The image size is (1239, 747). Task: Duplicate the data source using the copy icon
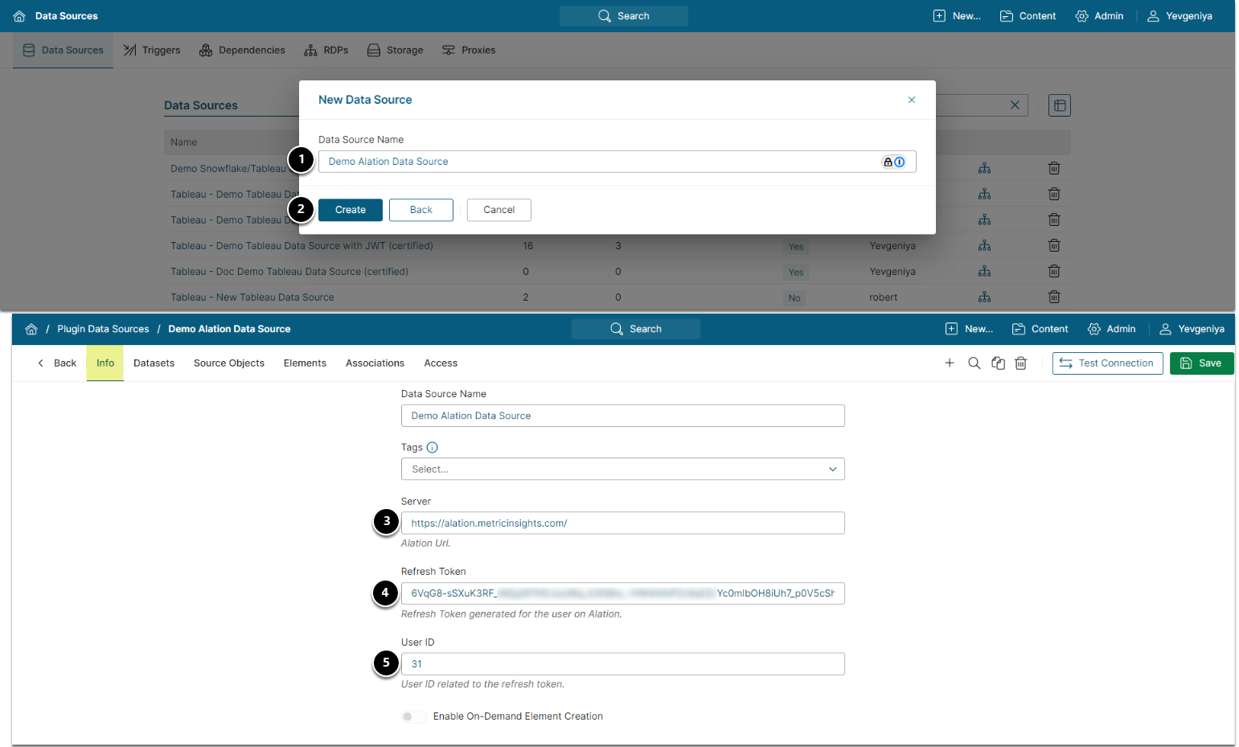pyautogui.click(x=999, y=363)
